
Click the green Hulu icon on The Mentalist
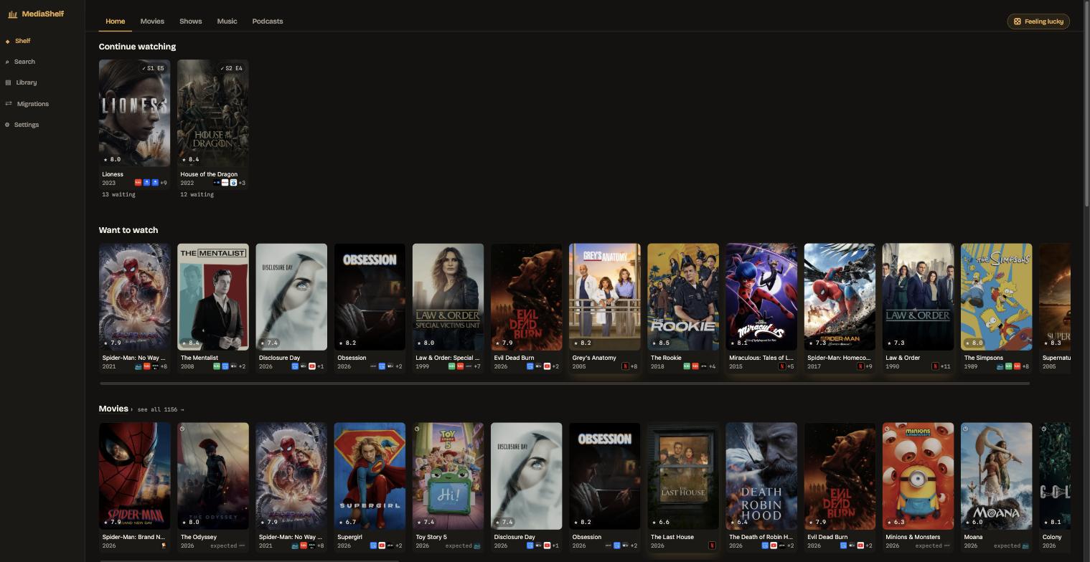pos(217,366)
